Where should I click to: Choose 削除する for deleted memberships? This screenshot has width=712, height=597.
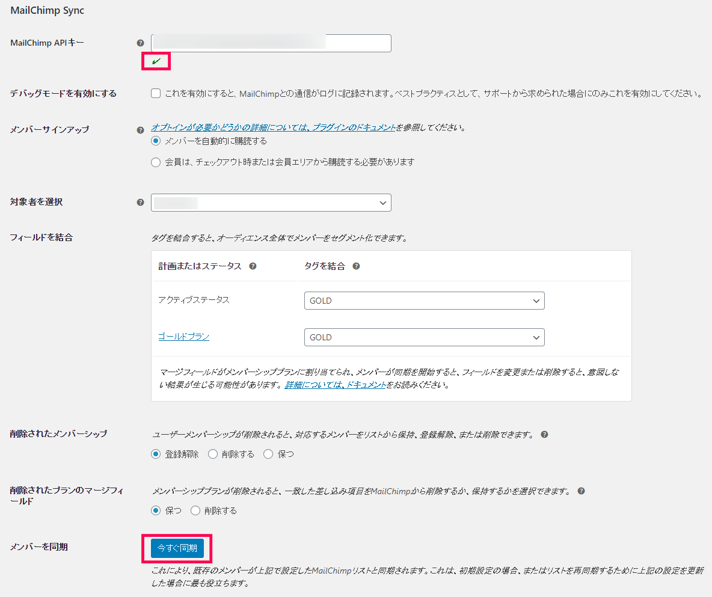(x=213, y=454)
